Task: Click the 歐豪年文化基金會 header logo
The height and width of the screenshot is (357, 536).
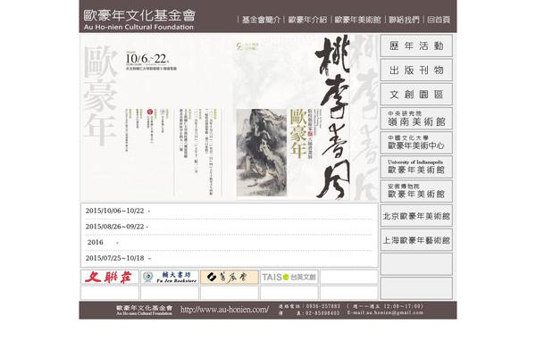Action: click(139, 20)
